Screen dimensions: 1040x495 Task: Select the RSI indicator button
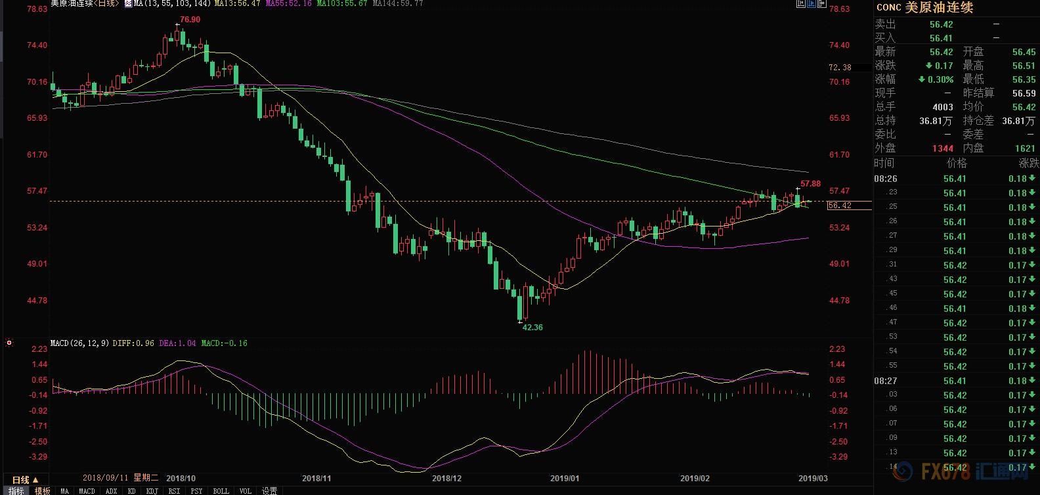click(x=174, y=490)
